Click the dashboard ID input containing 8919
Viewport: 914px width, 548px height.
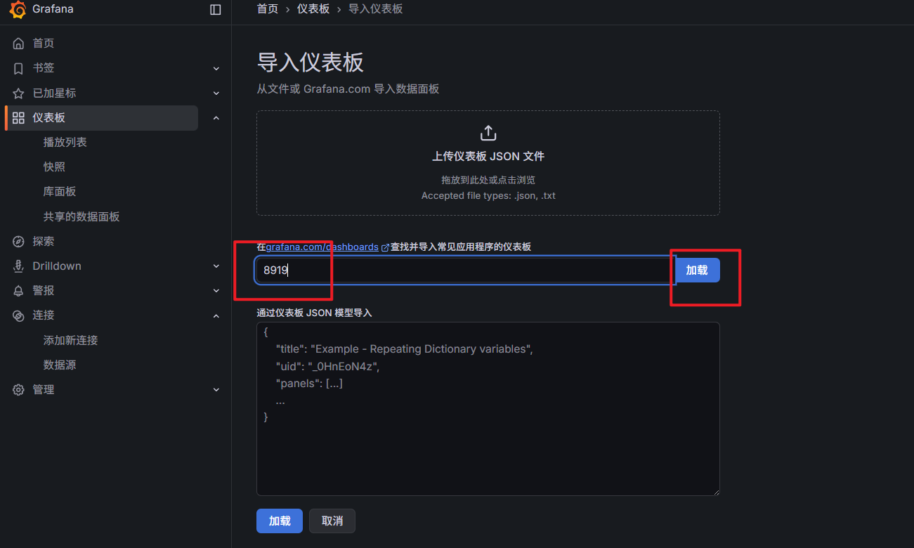[464, 270]
